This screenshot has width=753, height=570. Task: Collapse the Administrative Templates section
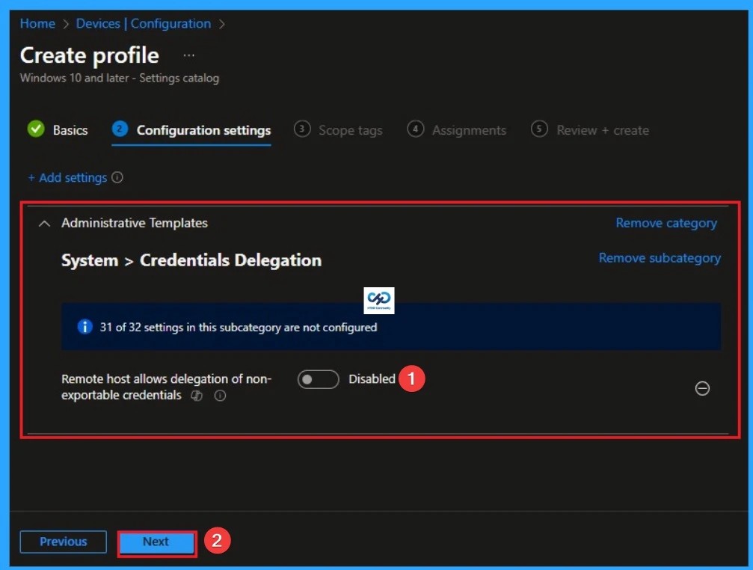[43, 223]
